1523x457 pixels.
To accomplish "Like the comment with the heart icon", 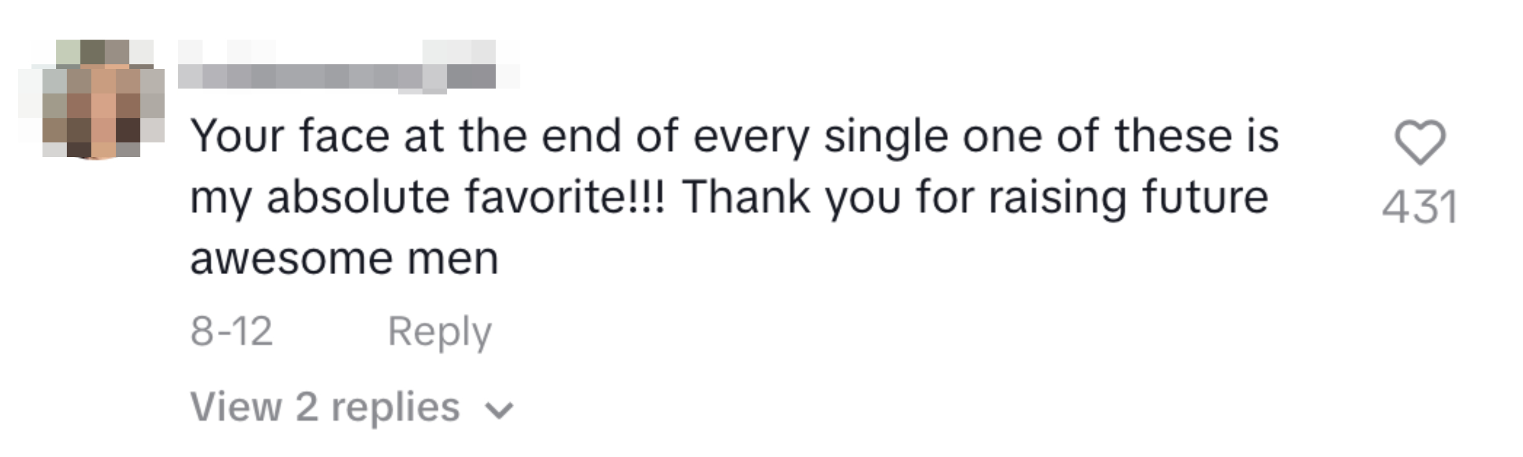I will [1419, 142].
